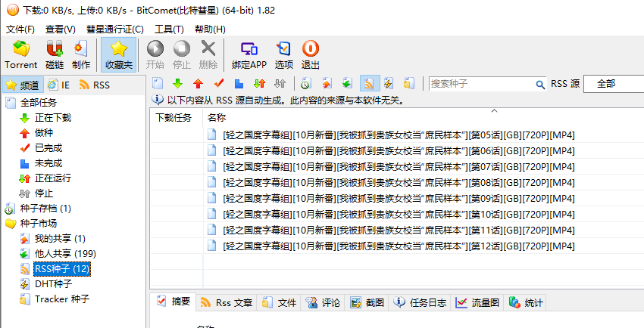Click the 磁链 magnet link icon
Viewport: 644px width, 328px height.
click(55, 55)
